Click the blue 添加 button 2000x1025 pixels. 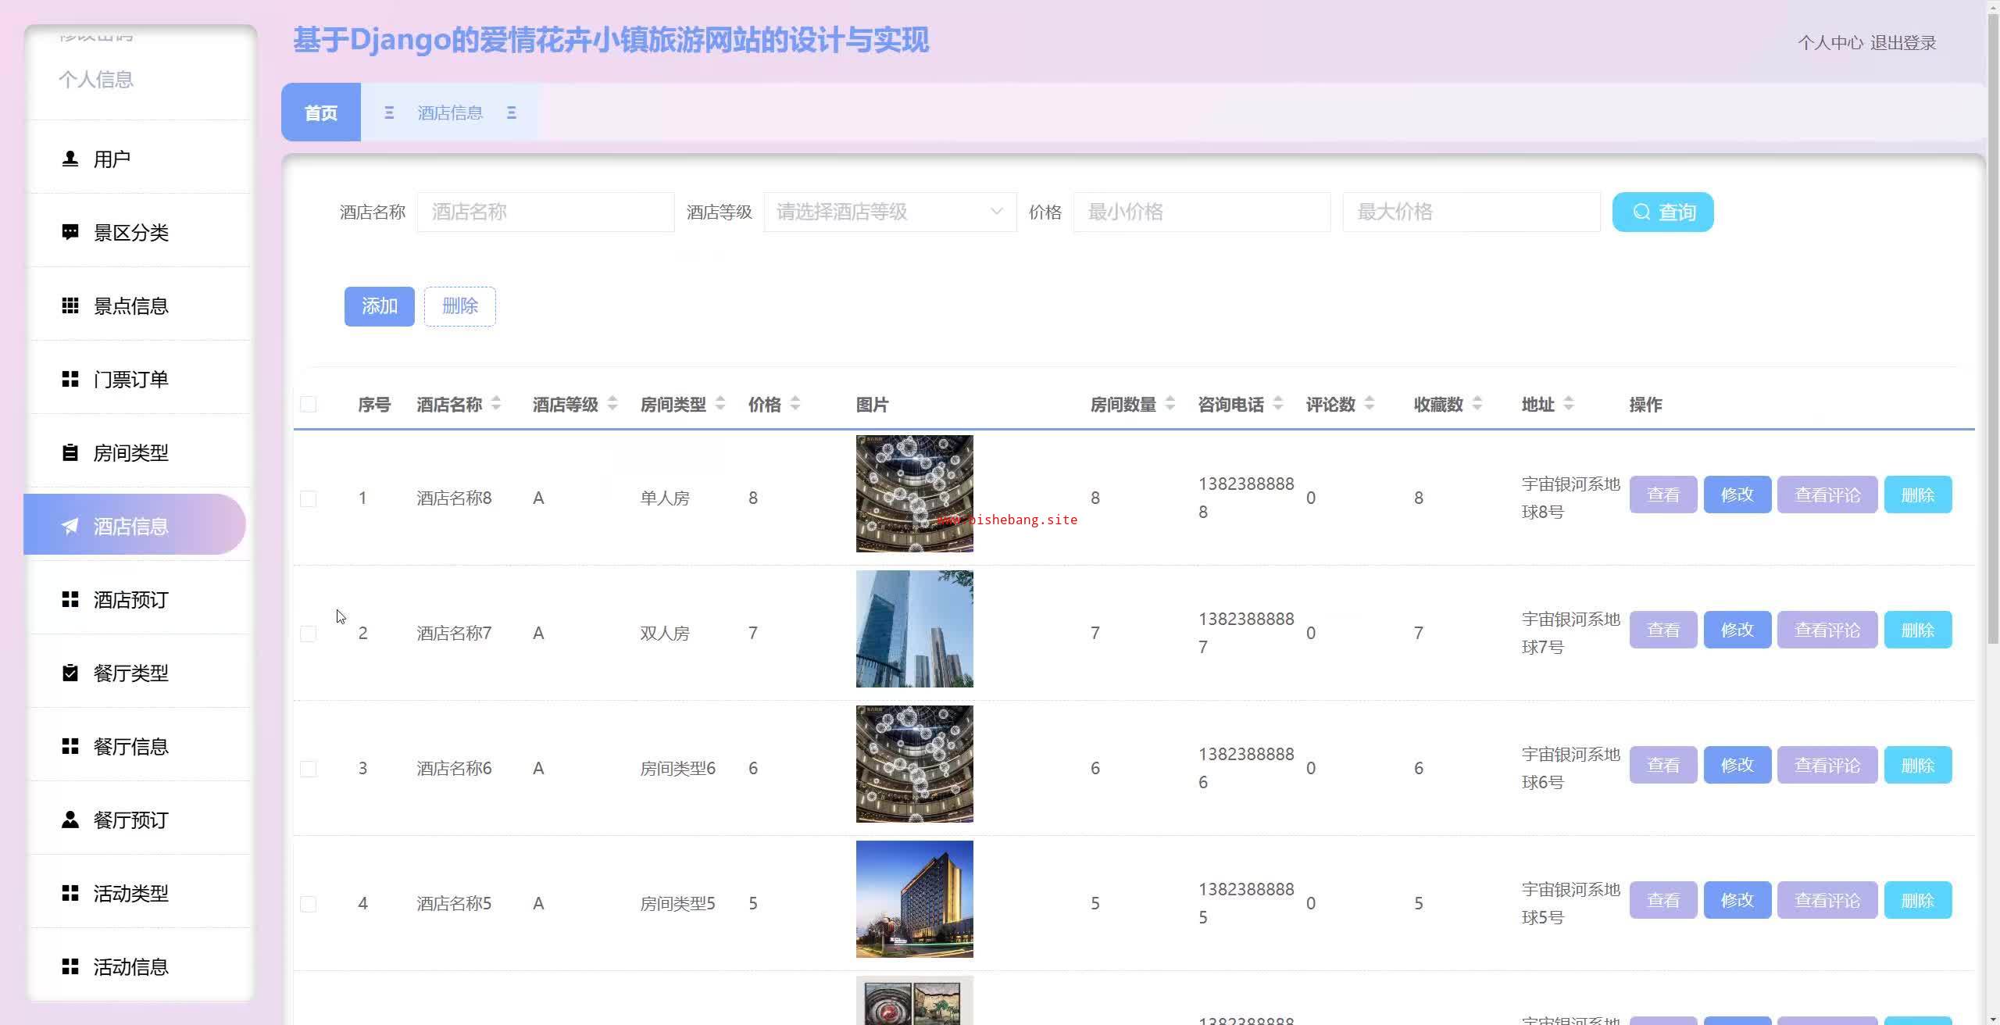[x=379, y=306]
